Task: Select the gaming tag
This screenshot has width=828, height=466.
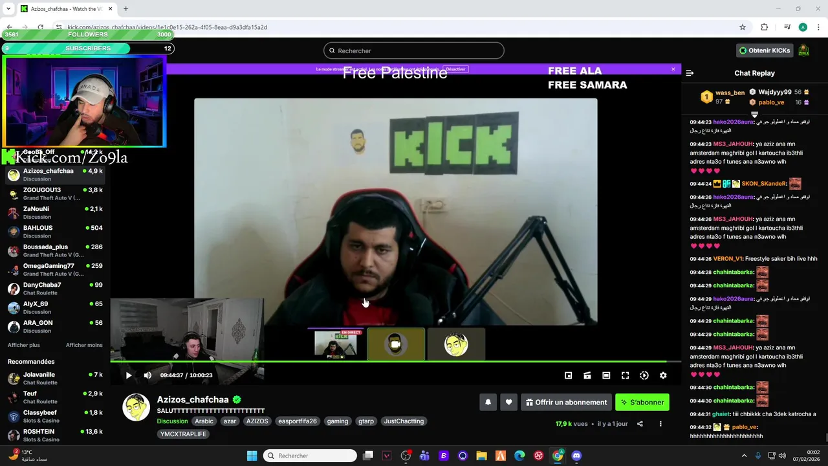Action: click(x=337, y=421)
